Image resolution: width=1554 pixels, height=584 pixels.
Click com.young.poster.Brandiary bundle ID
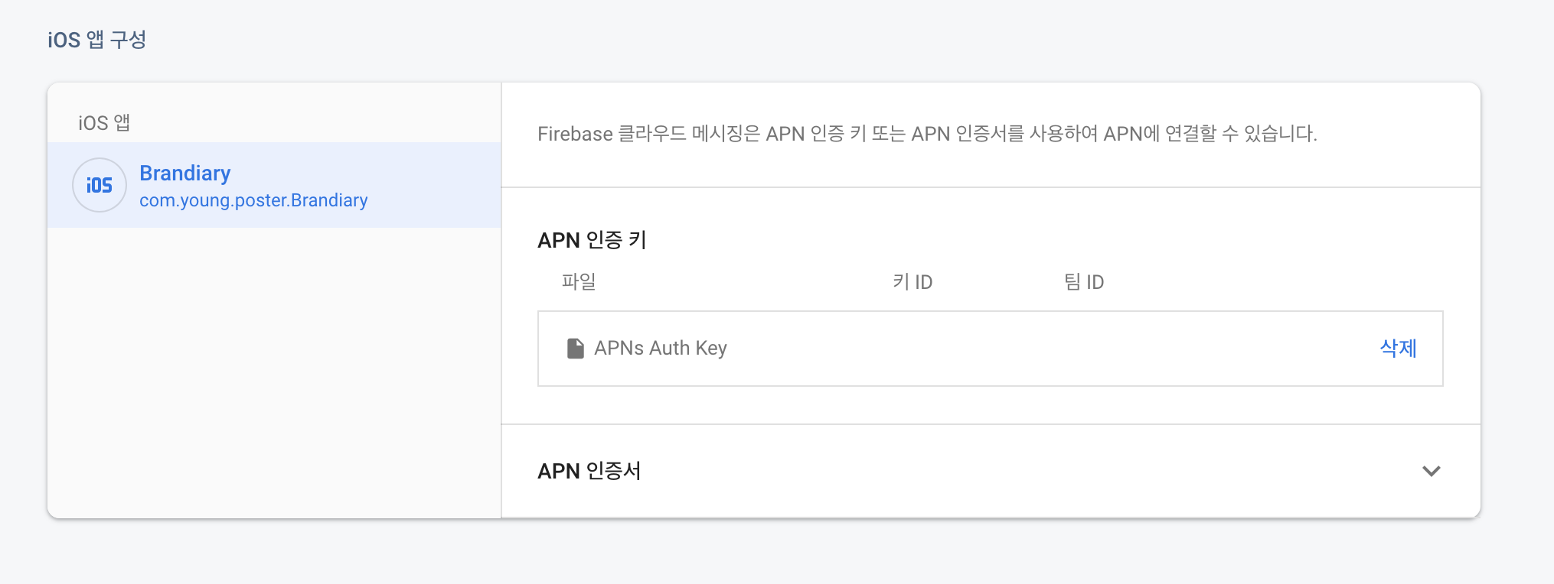pos(253,200)
